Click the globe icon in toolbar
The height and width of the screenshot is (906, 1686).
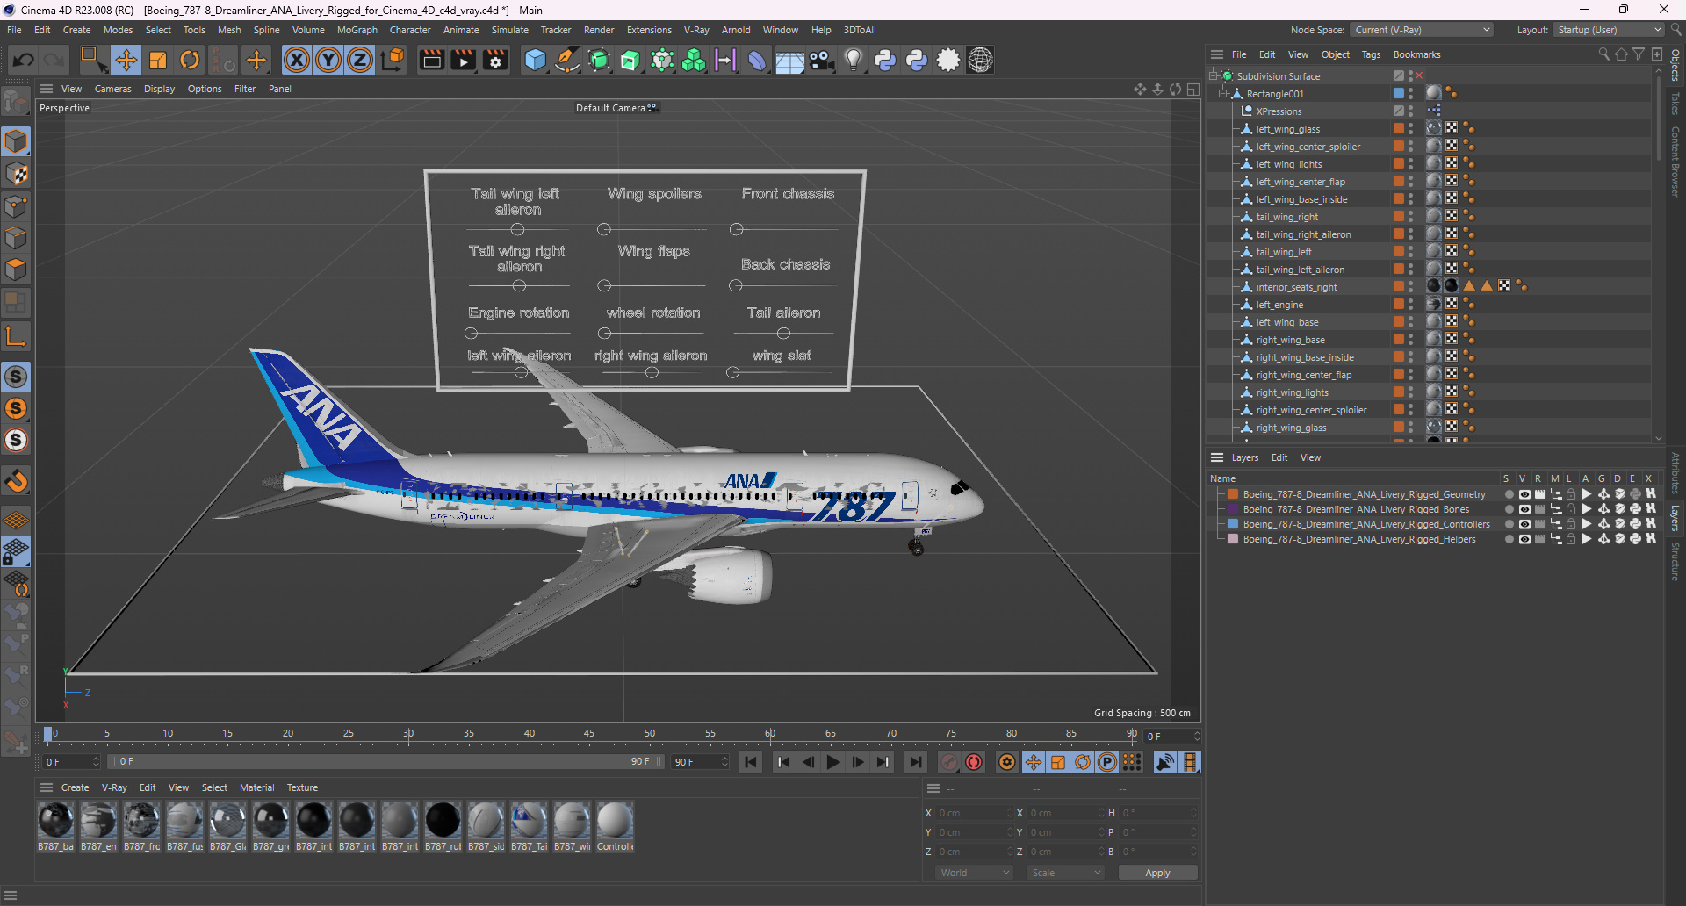coord(980,60)
